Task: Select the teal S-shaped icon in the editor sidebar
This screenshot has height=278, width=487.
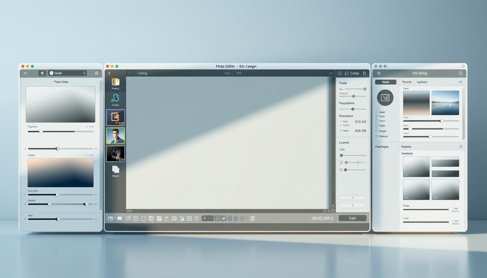Action: coord(115,98)
